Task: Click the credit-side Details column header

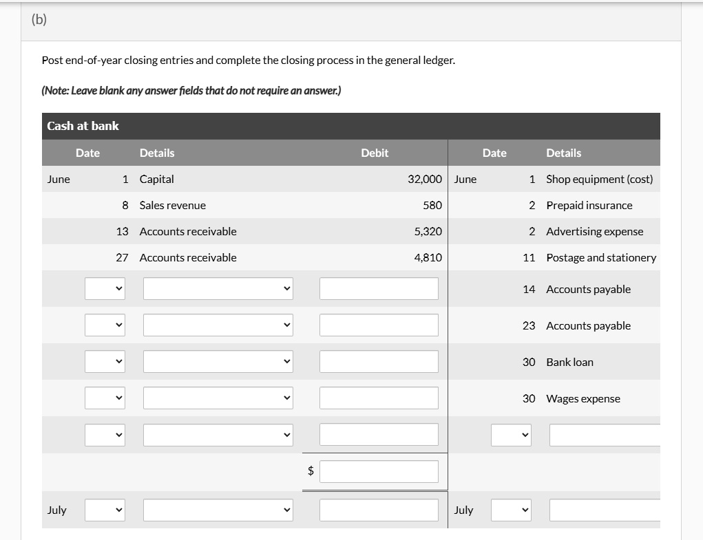Action: [563, 153]
